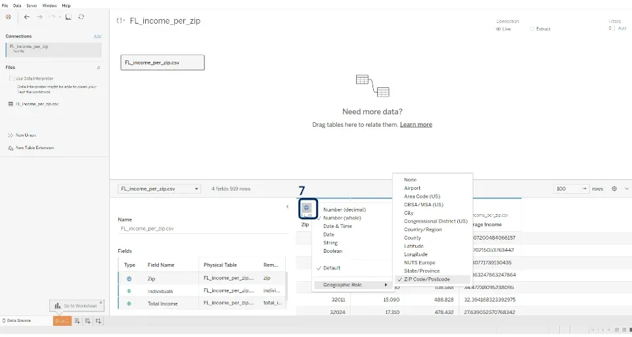
Task: Choose Boolean data type
Action: [x=333, y=251]
